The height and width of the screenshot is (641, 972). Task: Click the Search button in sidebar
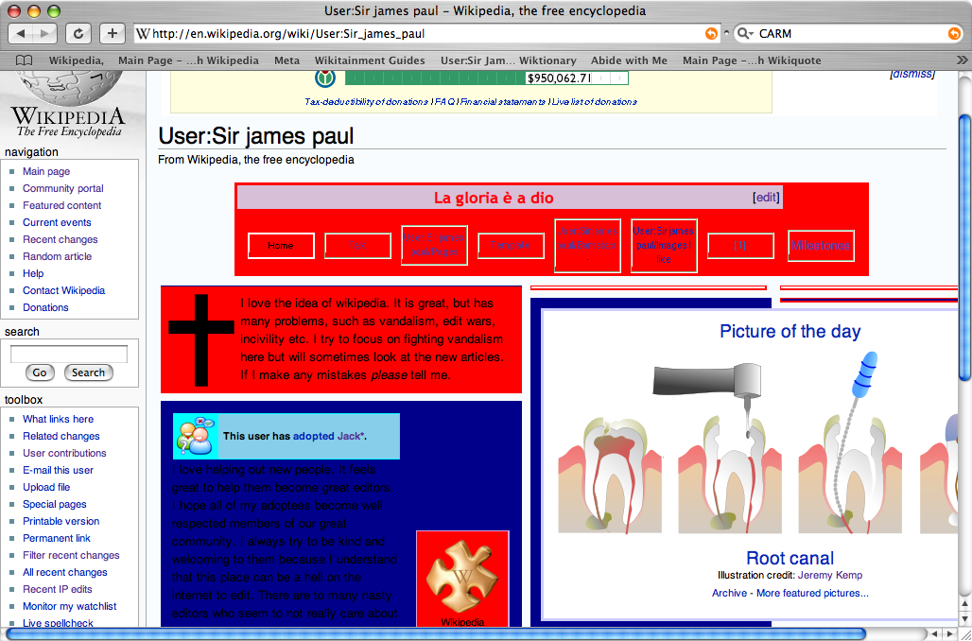pyautogui.click(x=88, y=372)
